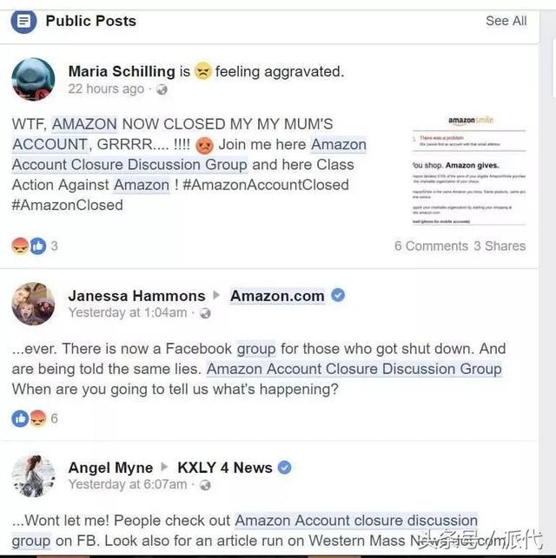Open Angel Myne's profile picture
Screen dimensions: 556x558
pos(34,476)
